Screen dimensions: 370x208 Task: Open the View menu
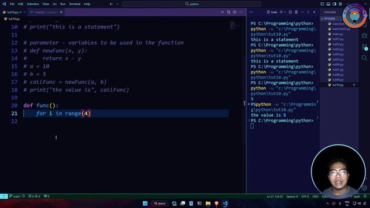46,4
